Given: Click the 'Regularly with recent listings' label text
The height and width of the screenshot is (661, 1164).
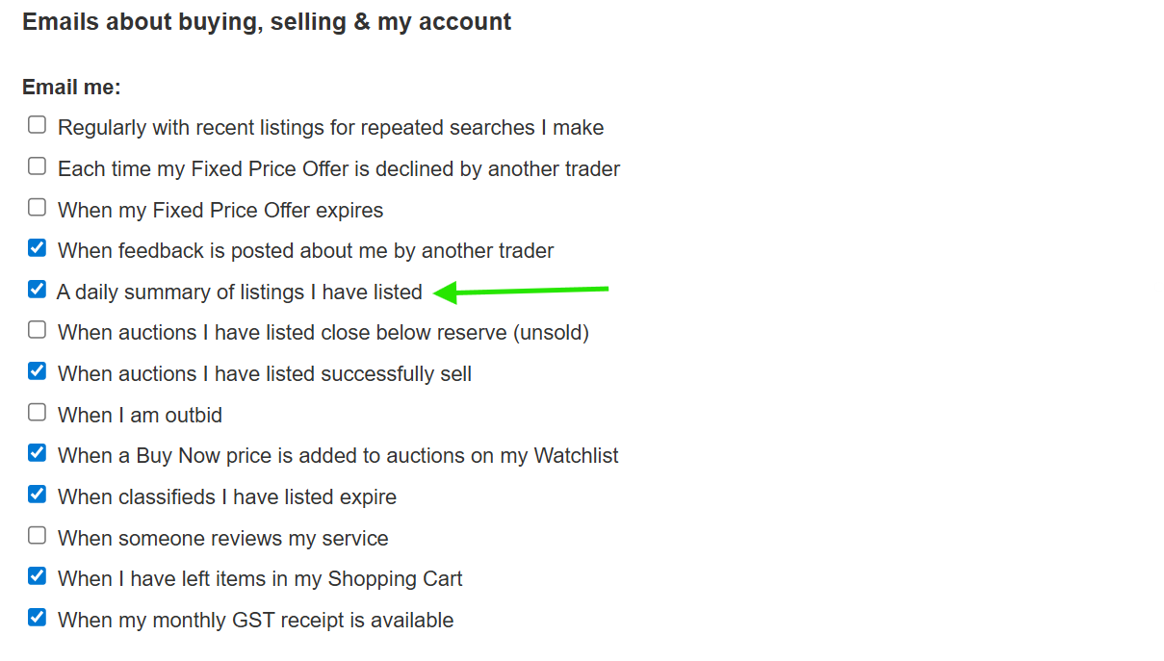Looking at the screenshot, I should 330,128.
